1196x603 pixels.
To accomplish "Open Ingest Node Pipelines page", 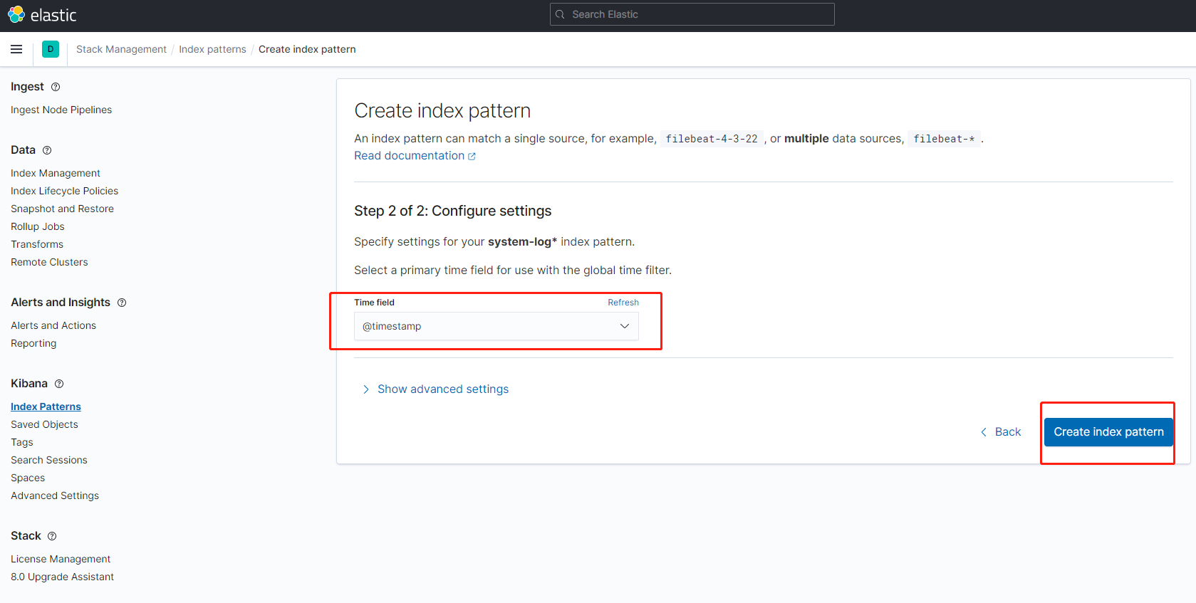I will click(x=61, y=110).
